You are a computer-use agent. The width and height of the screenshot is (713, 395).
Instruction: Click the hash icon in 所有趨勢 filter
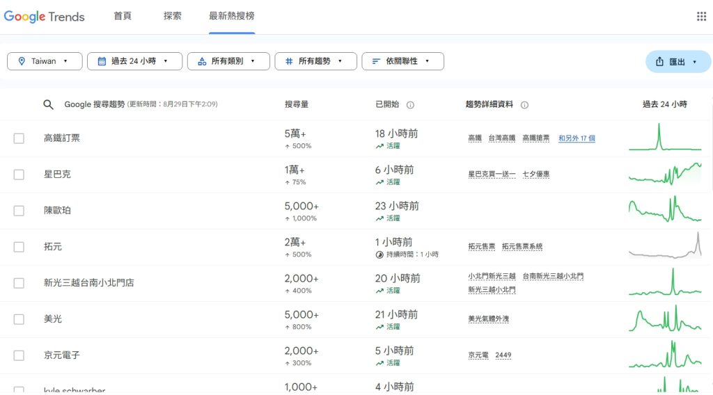pos(289,61)
